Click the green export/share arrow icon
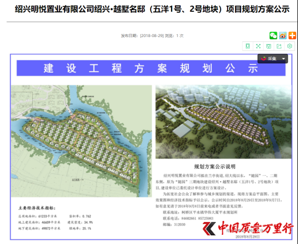The width and height of the screenshot is (298, 244). [x=279, y=46]
